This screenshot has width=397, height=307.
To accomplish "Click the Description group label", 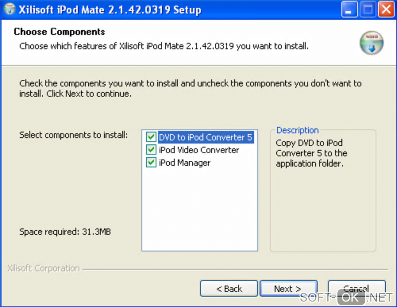I will tap(297, 130).
